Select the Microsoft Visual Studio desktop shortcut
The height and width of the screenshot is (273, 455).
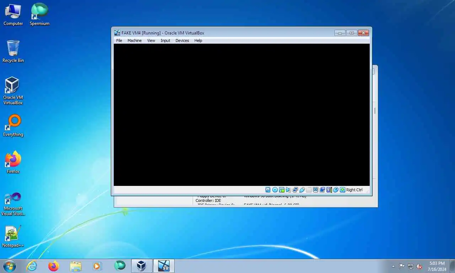13,203
